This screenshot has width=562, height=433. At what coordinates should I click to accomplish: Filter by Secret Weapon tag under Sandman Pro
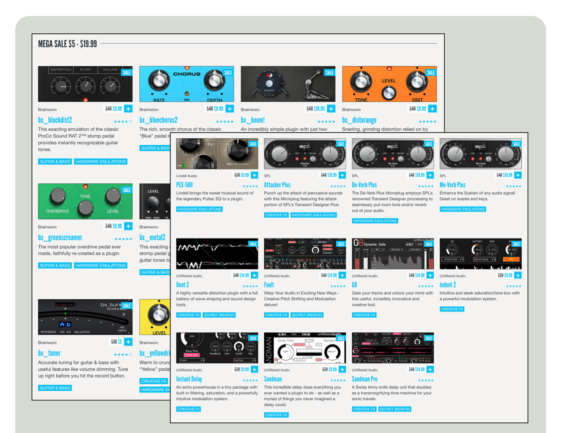(x=395, y=409)
